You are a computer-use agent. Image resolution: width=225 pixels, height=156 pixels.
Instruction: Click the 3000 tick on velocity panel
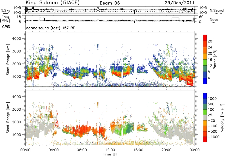pos(16,109)
